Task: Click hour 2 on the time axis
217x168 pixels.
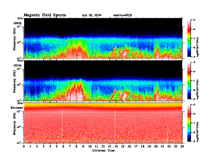Action: [x=37, y=146]
